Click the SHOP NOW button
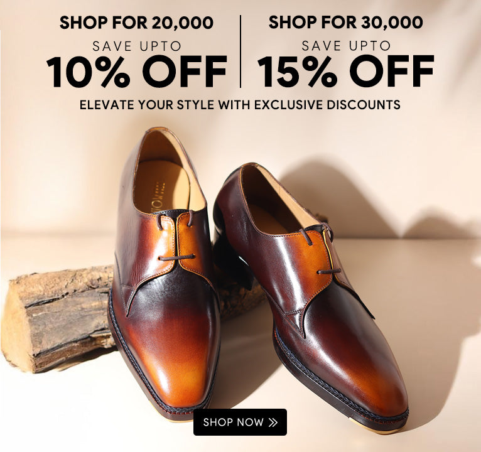481x452 pixels. tap(240, 422)
